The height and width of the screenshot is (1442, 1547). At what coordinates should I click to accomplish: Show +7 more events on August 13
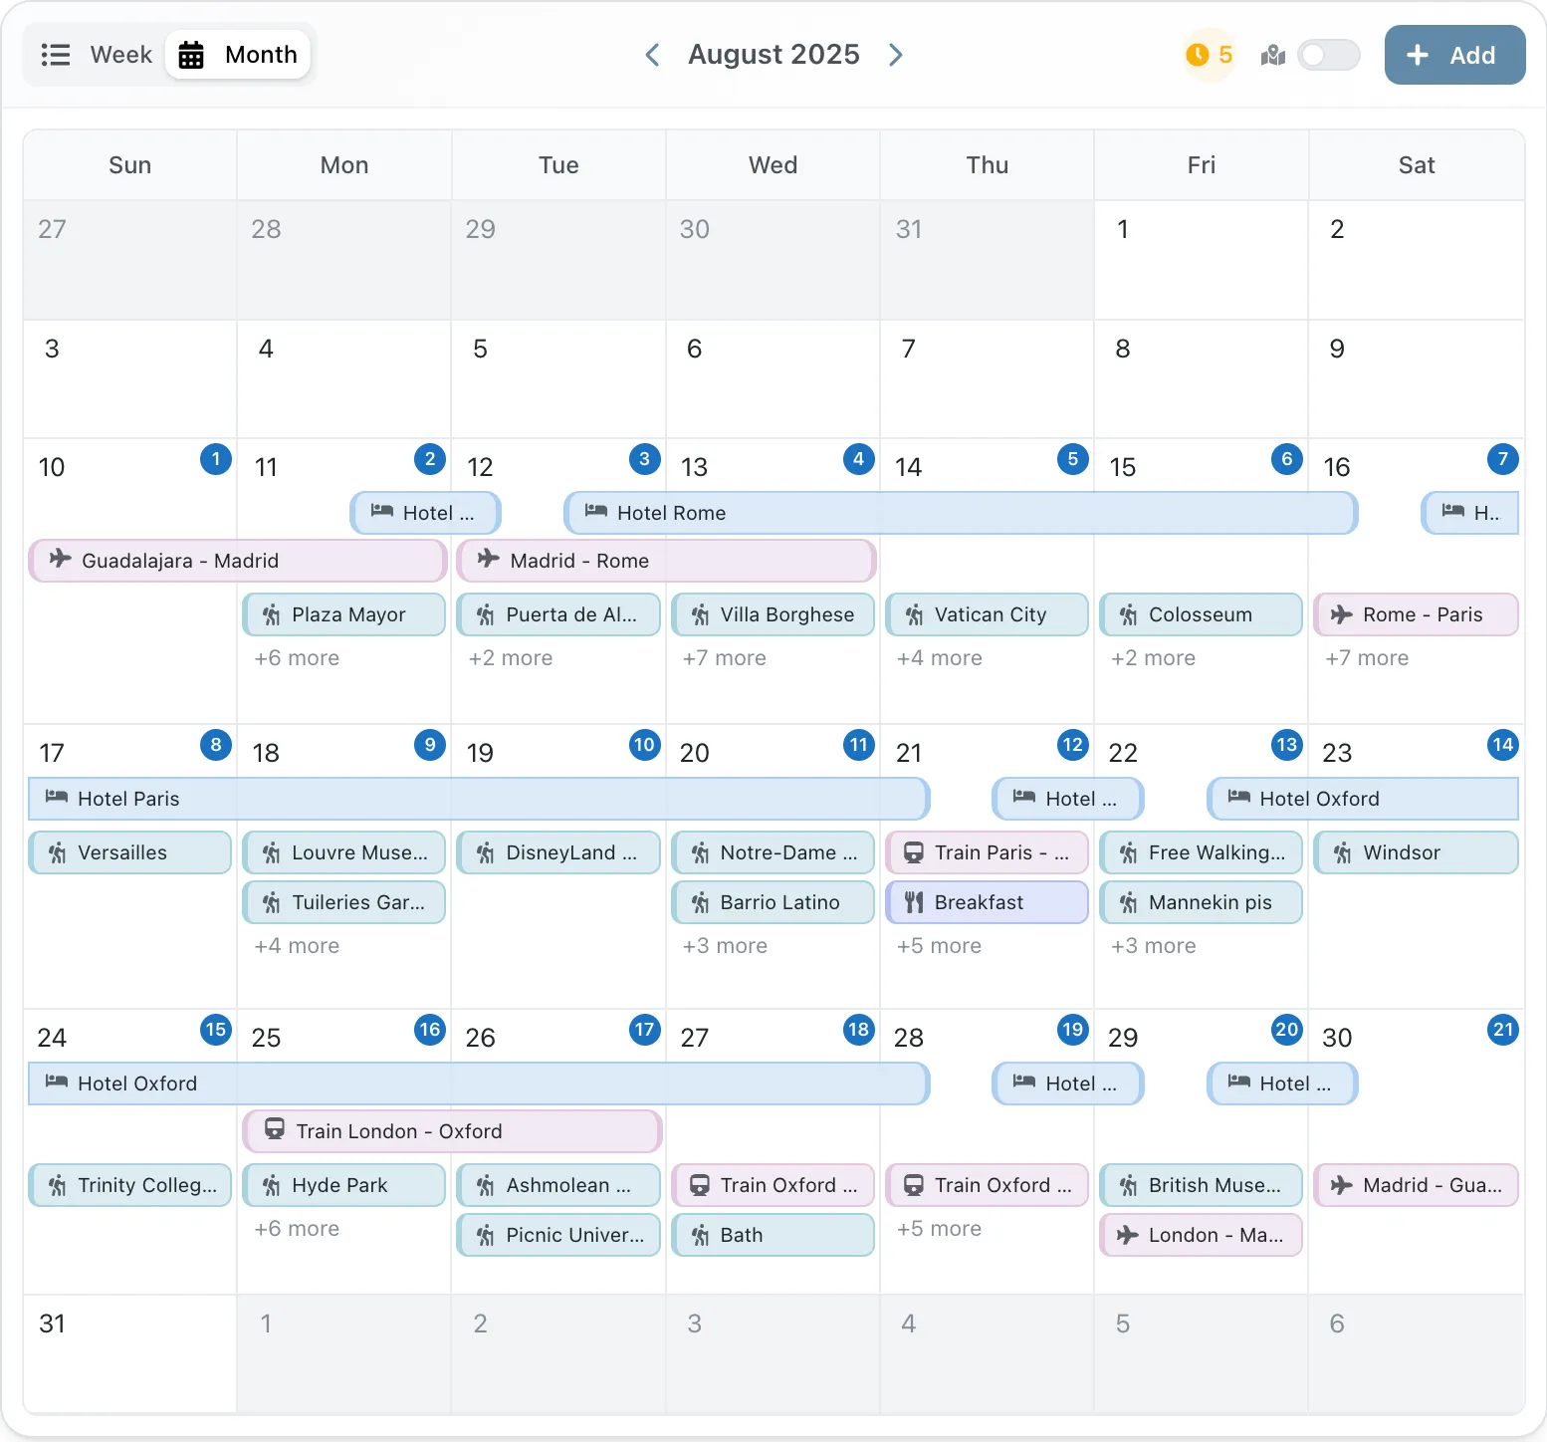[724, 658]
